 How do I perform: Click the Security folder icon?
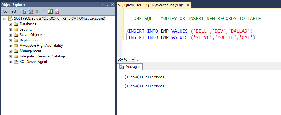click(16, 29)
